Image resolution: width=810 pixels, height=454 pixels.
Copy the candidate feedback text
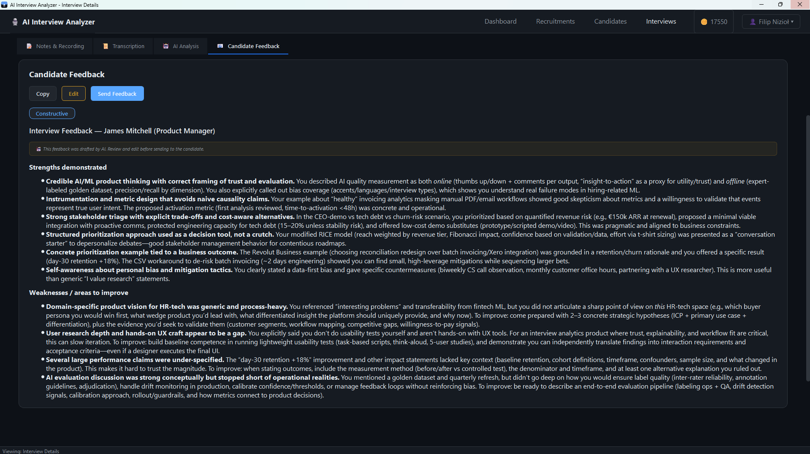(x=43, y=94)
